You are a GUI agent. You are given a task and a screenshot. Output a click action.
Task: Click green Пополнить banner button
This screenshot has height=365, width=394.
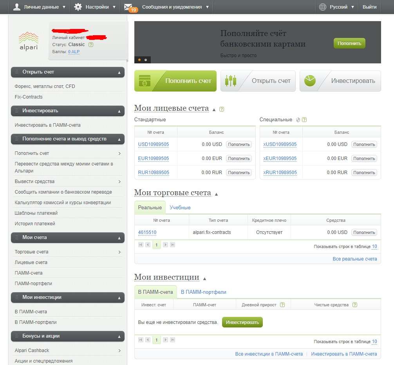click(349, 43)
